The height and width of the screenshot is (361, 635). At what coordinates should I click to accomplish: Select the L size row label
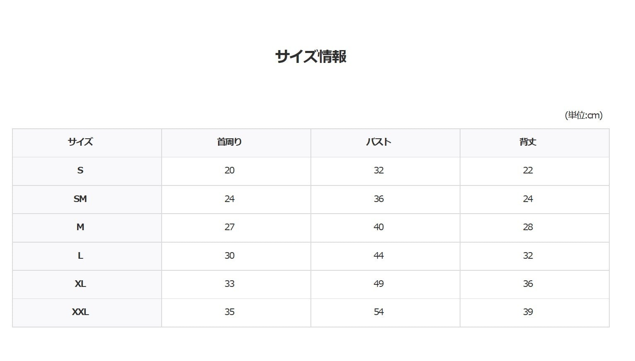click(80, 255)
